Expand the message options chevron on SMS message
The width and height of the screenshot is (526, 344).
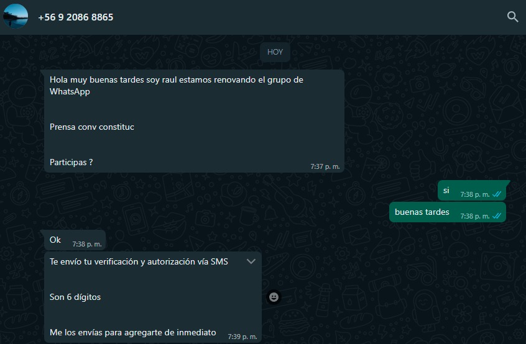[251, 261]
